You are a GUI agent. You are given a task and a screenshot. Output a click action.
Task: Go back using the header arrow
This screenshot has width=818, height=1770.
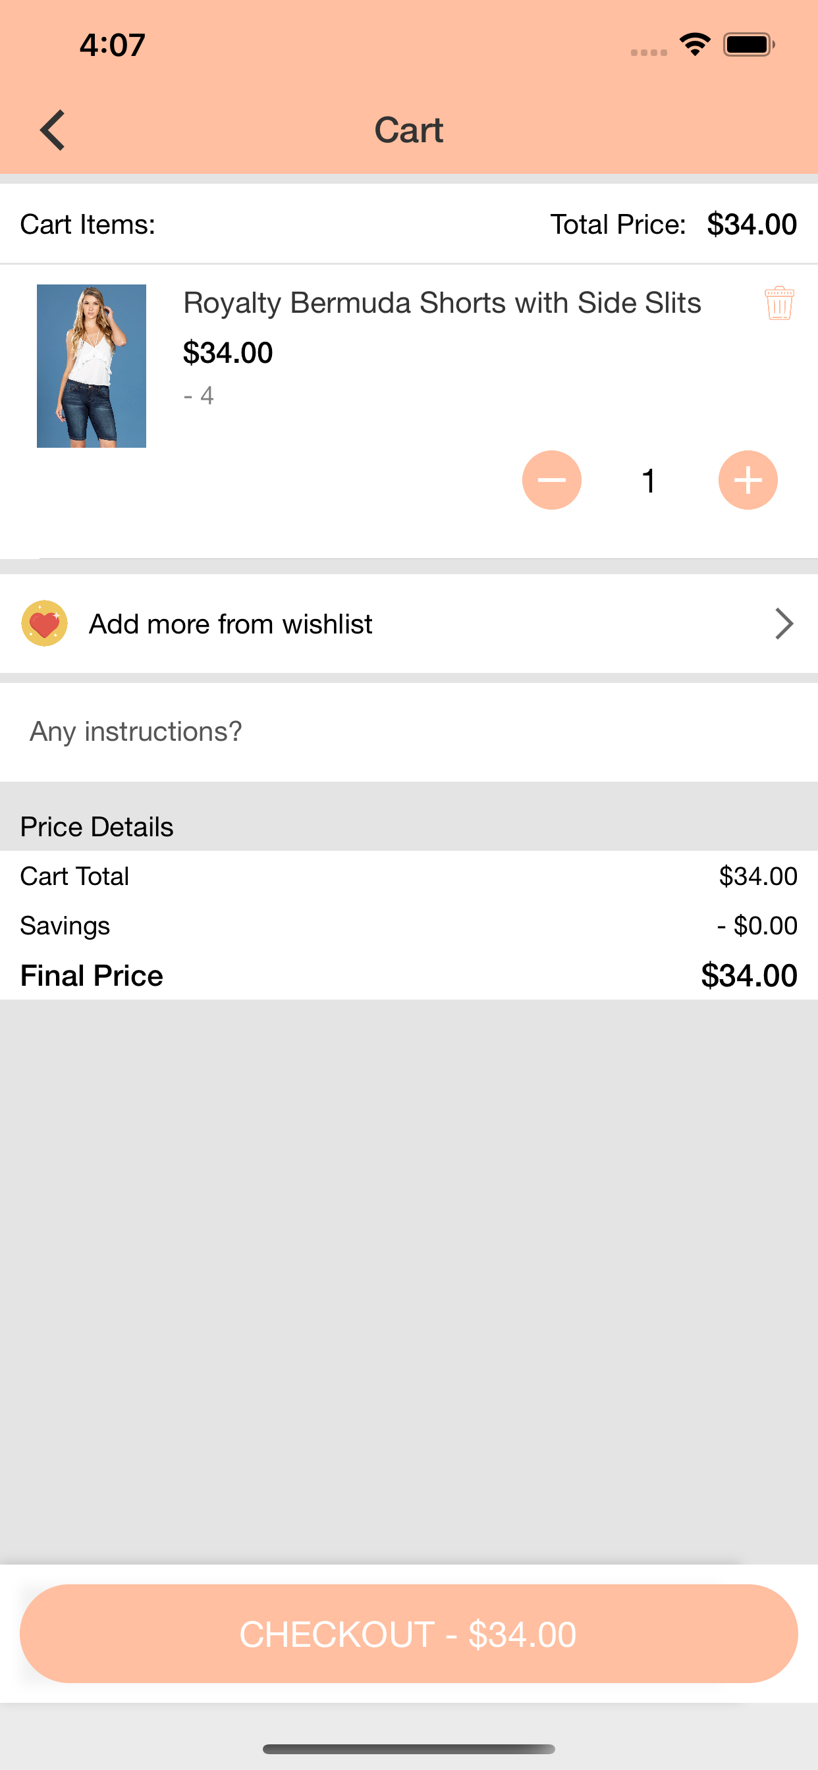tap(52, 130)
